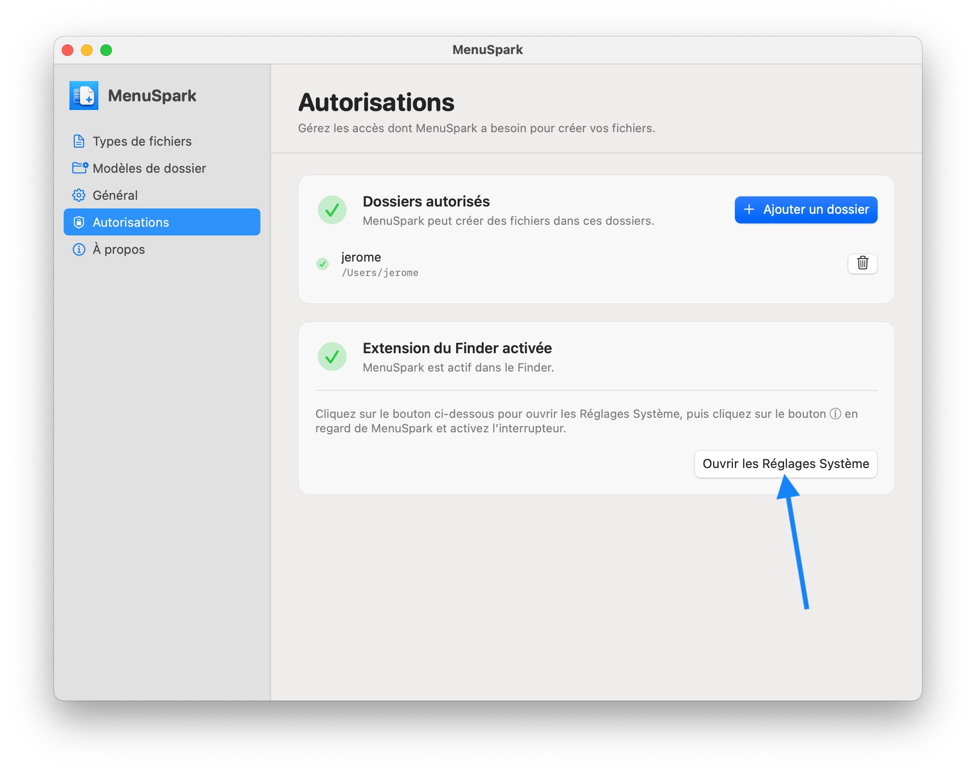The width and height of the screenshot is (976, 772).
Task: Click 'MenuSpark peut créer des fichiers' description
Action: [x=508, y=221]
